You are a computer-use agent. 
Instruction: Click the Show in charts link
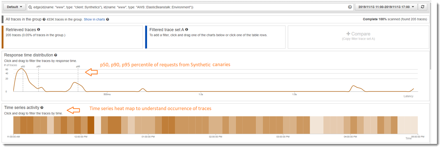pos(94,20)
